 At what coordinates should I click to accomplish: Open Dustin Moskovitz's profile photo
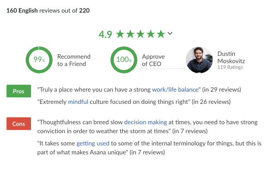click(199, 60)
